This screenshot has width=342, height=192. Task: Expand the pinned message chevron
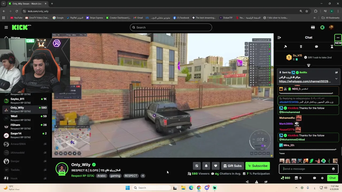point(336,79)
